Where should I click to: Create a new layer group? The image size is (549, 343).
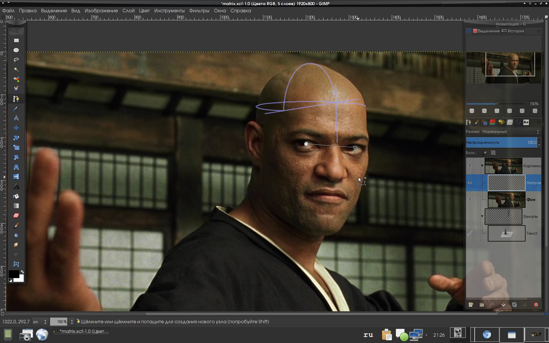tap(482, 305)
